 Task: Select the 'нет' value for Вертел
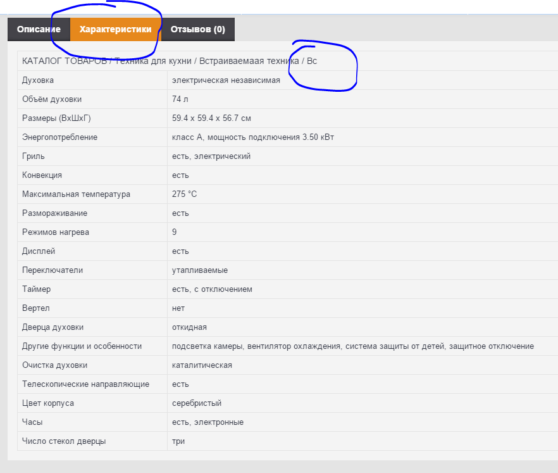point(178,308)
